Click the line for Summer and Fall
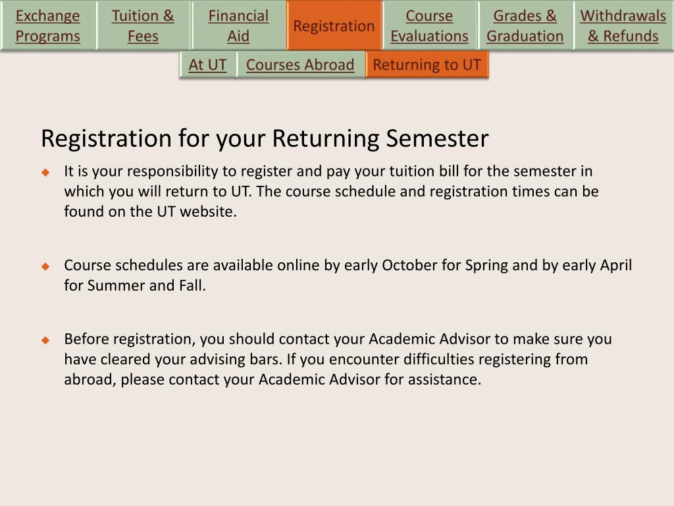This screenshot has height=506, width=674. pos(135,285)
